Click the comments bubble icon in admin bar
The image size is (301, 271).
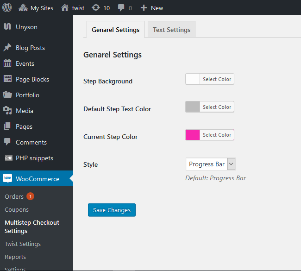pyautogui.click(x=121, y=8)
